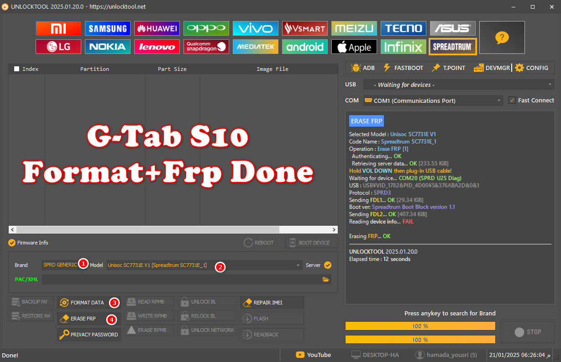
Task: Select the Qualcomm Snapdragon icon
Action: coord(206,47)
